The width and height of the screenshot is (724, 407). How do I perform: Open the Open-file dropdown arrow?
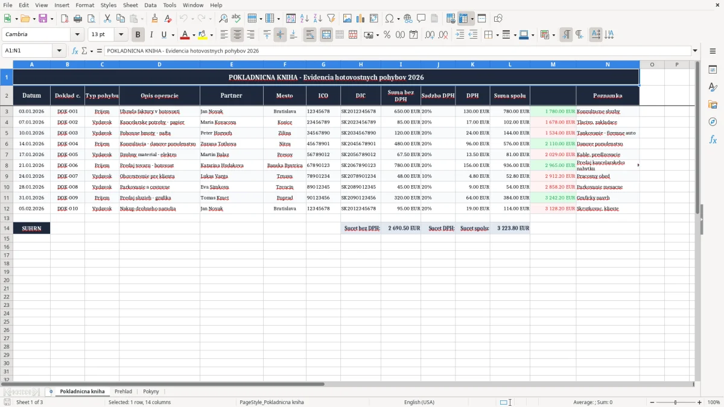point(34,19)
